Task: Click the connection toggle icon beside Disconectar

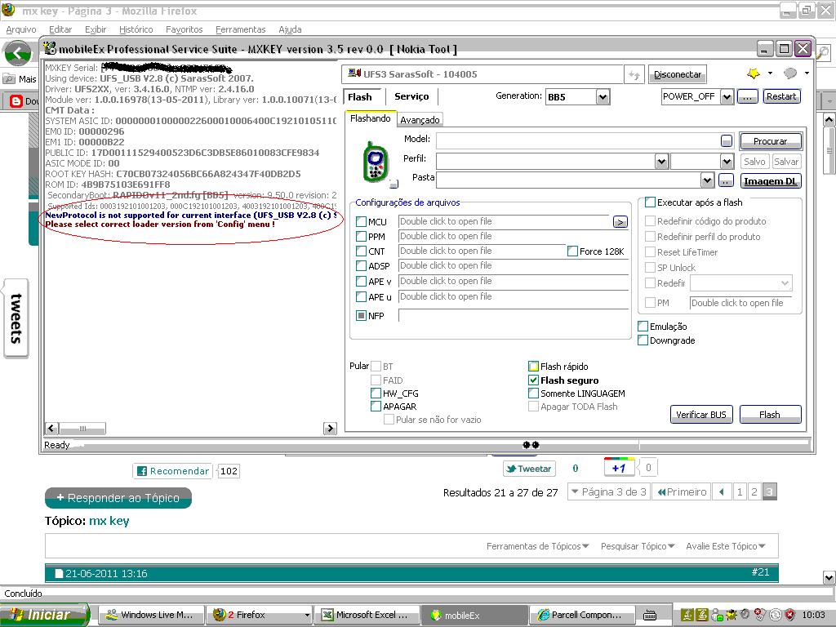Action: coord(634,74)
